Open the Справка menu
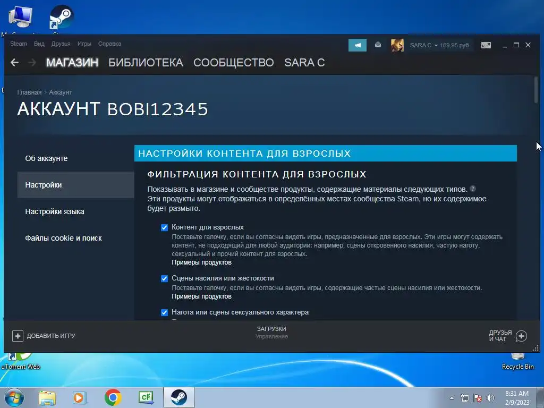Viewport: 544px width, 408px height. (x=109, y=44)
